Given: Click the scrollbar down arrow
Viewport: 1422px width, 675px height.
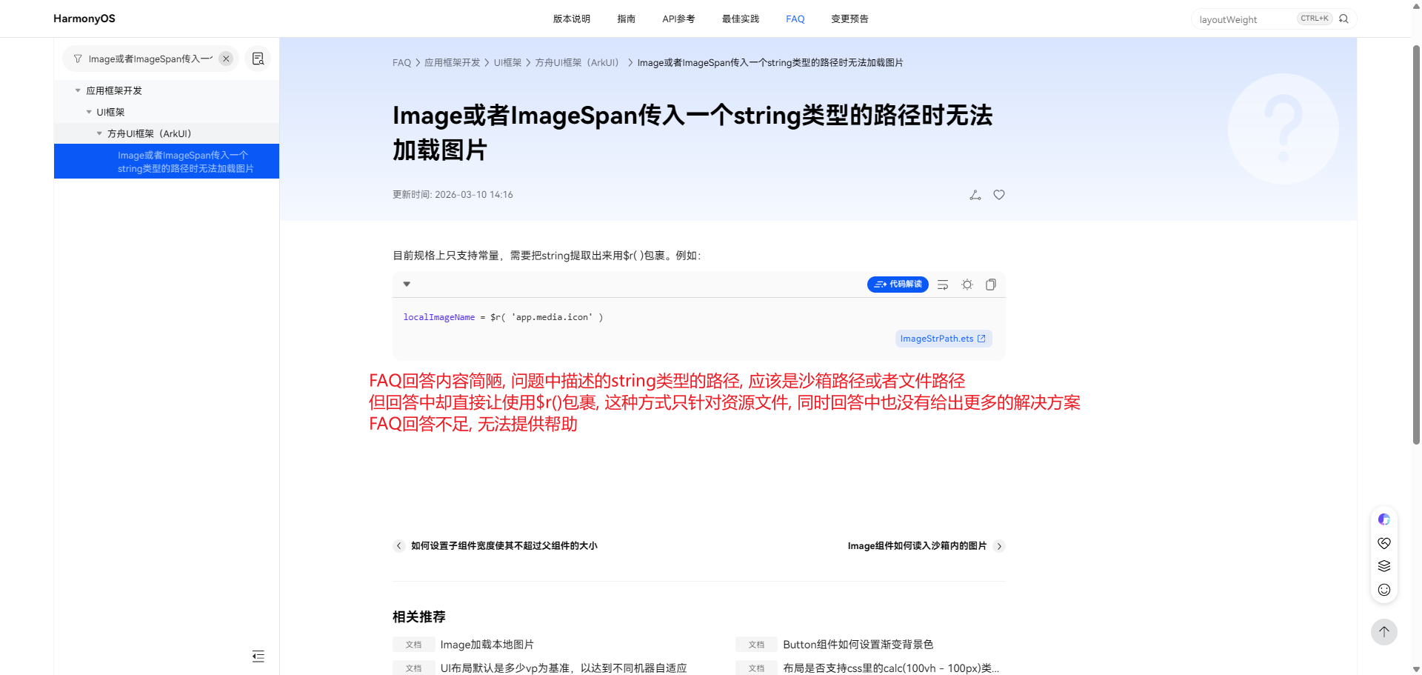Looking at the screenshot, I should click(x=1416, y=669).
